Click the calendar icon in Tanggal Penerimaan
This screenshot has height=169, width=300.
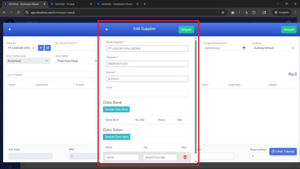pyautogui.click(x=244, y=48)
